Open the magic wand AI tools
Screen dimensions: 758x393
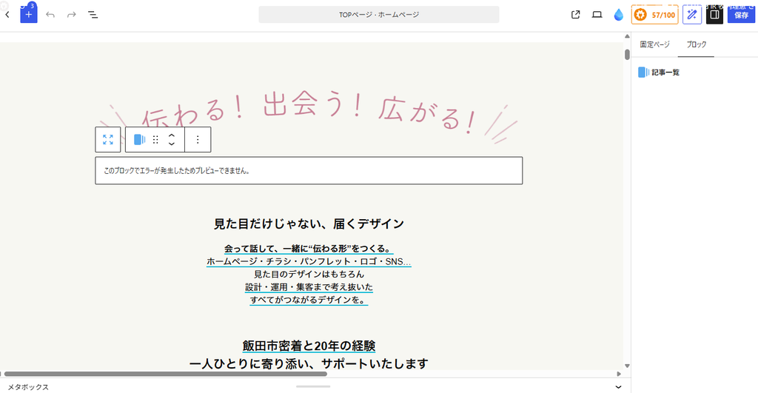click(x=692, y=15)
